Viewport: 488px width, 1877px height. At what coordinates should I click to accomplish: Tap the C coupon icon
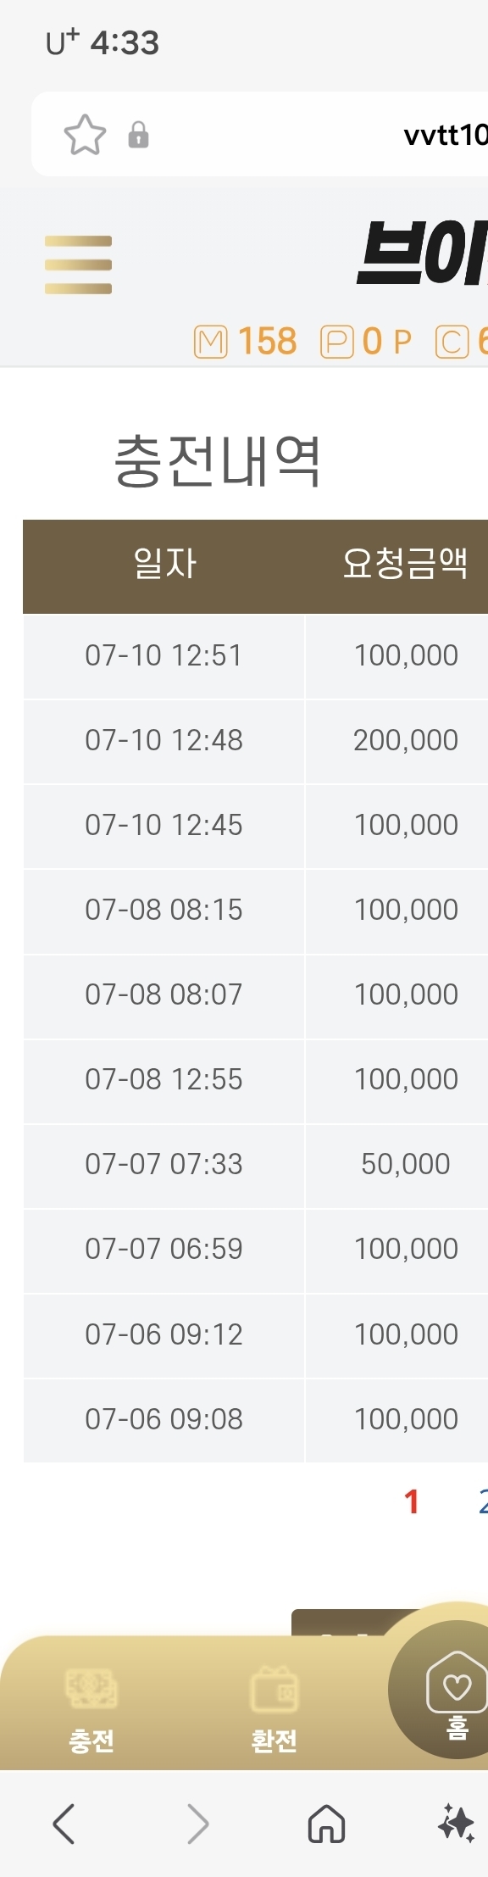point(452,342)
